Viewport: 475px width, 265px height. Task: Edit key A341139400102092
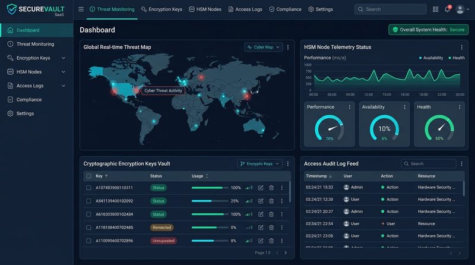tap(261, 201)
